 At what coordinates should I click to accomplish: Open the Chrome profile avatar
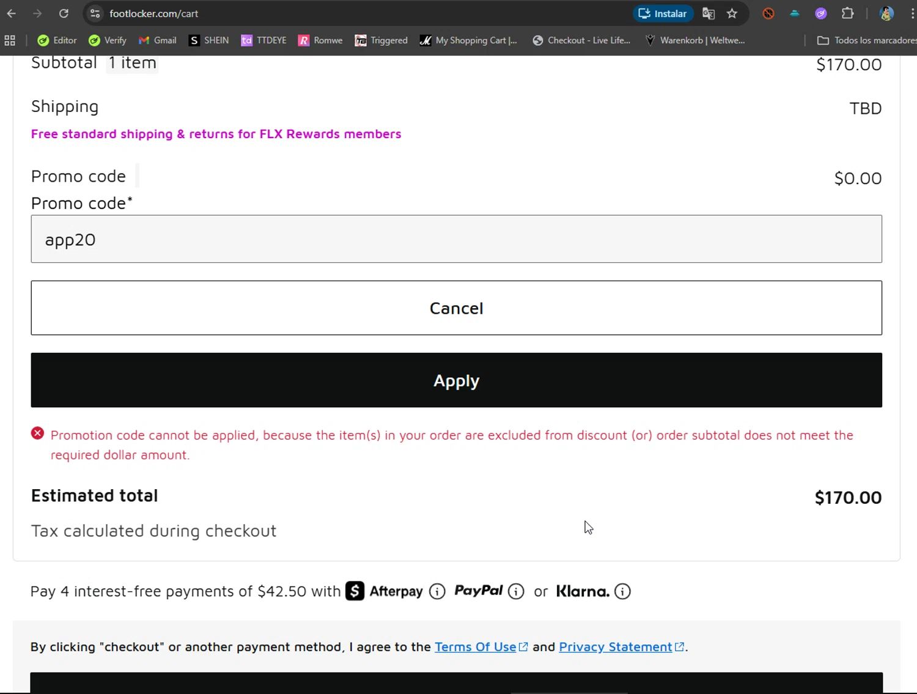click(886, 13)
